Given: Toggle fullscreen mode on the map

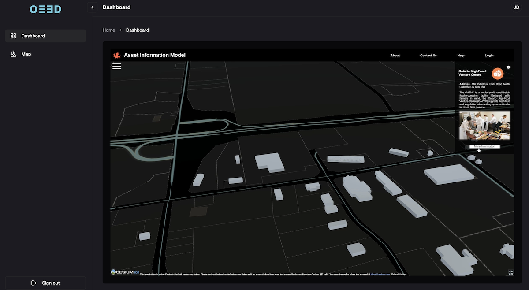Looking at the screenshot, I should (x=510, y=272).
